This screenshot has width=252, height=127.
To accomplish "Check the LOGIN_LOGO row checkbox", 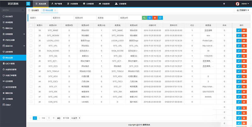I will click(31, 41).
